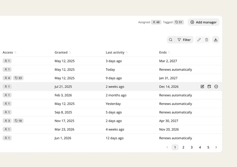This screenshot has width=237, height=167.
Task: Click the '2 weeks ago' activity cell
Action: click(115, 87)
